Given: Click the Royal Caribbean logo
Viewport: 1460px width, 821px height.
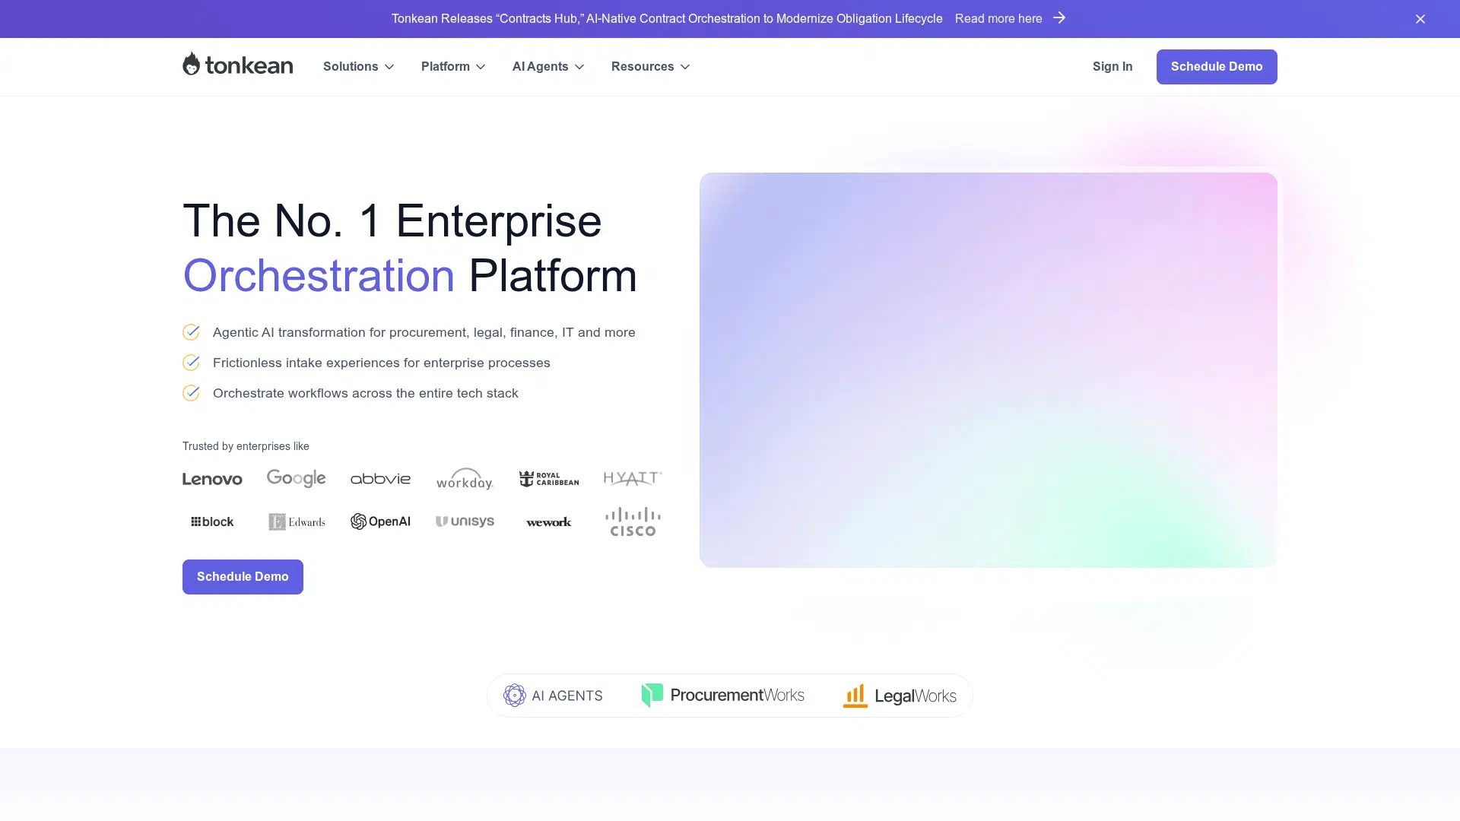Looking at the screenshot, I should (x=548, y=479).
